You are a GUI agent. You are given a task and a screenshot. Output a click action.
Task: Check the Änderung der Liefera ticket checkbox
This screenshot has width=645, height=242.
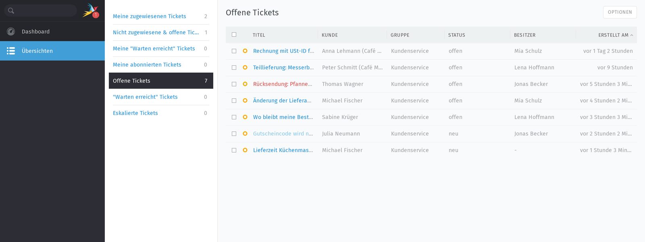(x=234, y=101)
